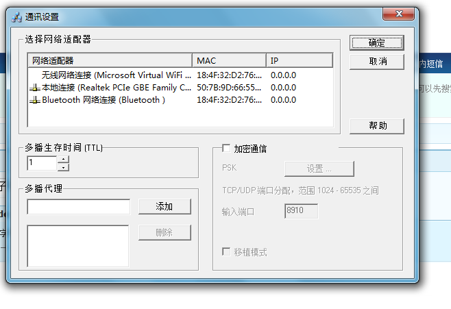Increase the TTL value with up arrow
451x309 pixels.
point(63,160)
